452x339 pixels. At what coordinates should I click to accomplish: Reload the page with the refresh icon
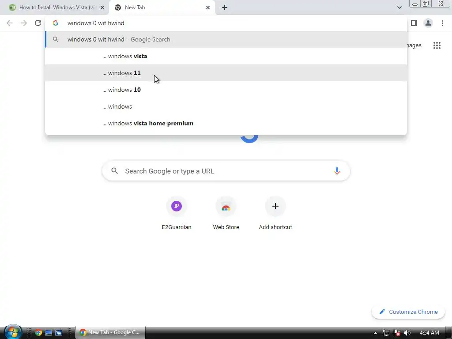click(38, 23)
